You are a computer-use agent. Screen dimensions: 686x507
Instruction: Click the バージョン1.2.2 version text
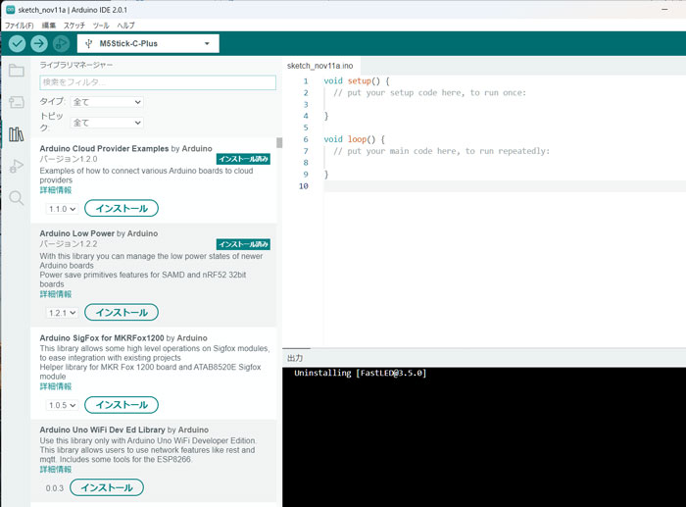tap(69, 244)
